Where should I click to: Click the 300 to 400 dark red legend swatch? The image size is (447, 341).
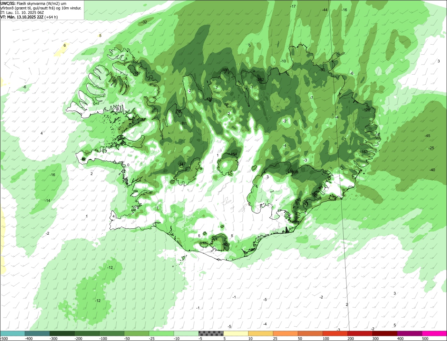click(x=384, y=333)
